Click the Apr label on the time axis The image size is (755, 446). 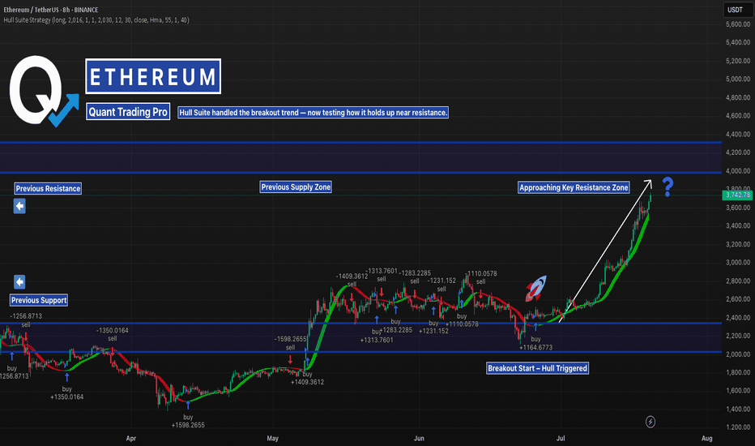(x=131, y=438)
